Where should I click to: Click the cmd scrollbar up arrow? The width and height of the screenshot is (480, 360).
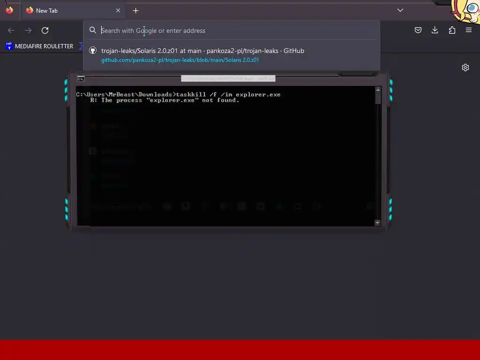point(378,90)
